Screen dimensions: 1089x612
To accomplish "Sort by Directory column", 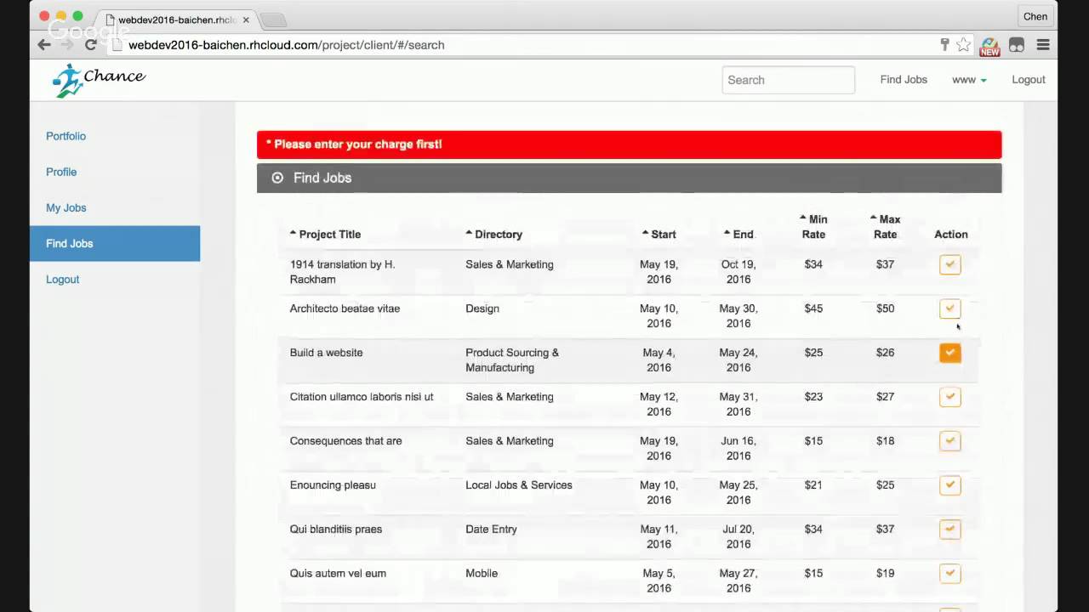I will [x=493, y=235].
